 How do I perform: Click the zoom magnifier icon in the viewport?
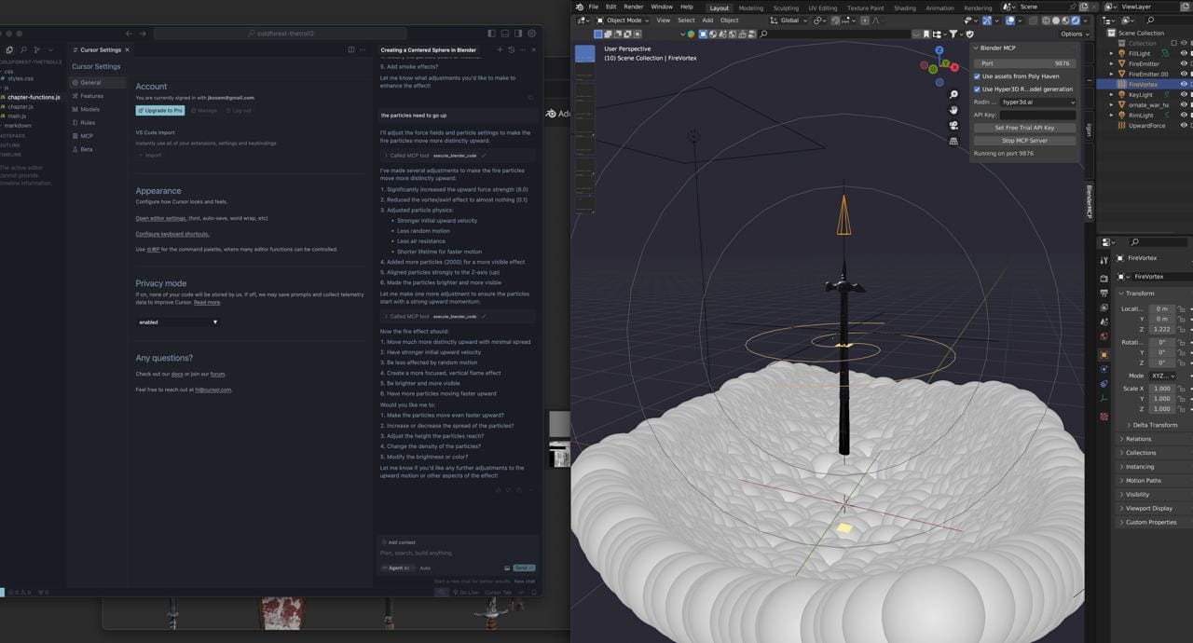point(953,95)
